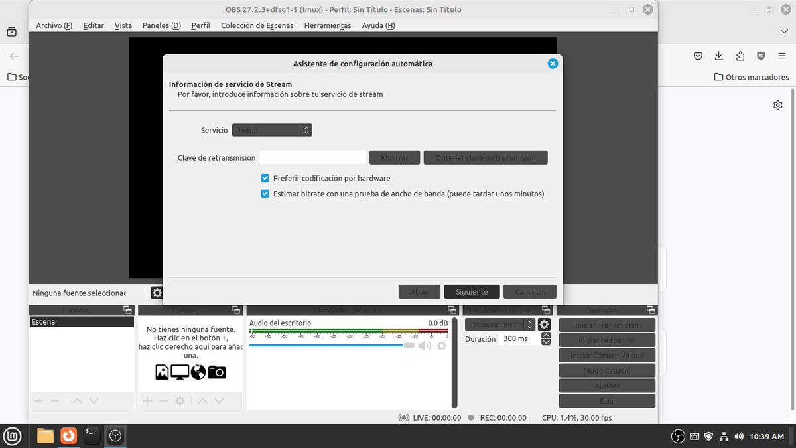Click the page settings gear in Firefox

(x=778, y=105)
